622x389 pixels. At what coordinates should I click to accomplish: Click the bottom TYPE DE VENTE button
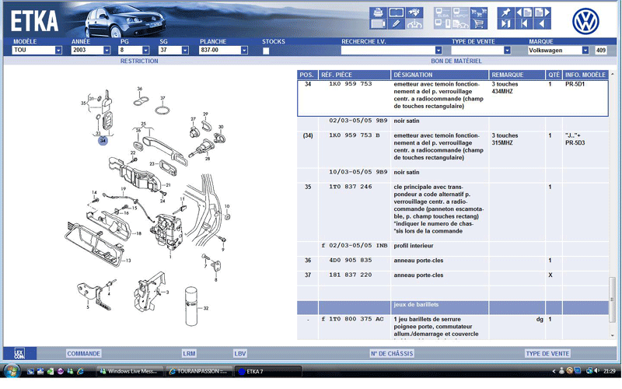coord(547,353)
